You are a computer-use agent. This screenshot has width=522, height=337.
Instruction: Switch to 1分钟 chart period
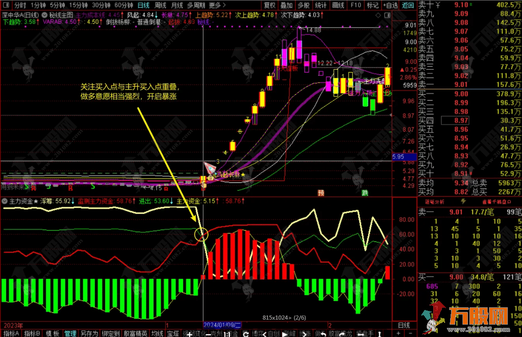click(38, 5)
